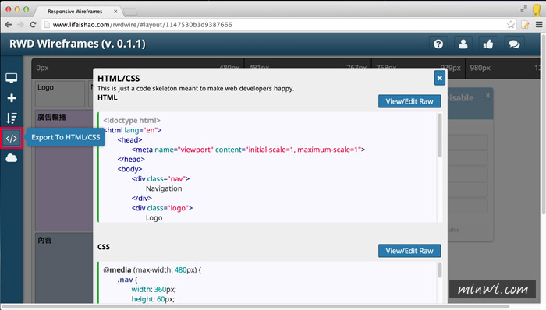Close the Responsive Wireframes tab

point(115,12)
